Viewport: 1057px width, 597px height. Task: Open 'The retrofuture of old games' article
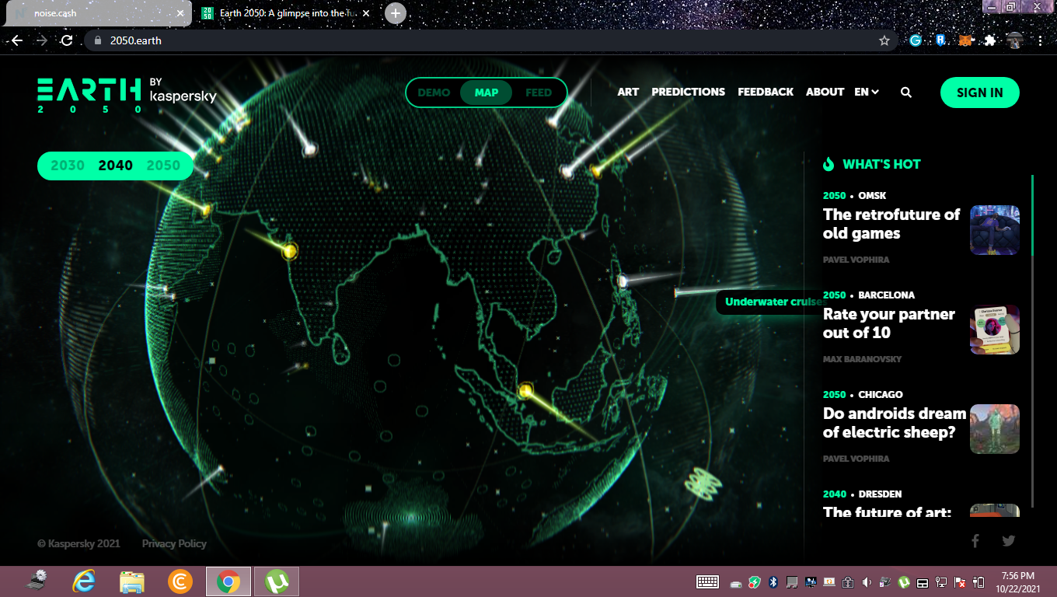891,224
